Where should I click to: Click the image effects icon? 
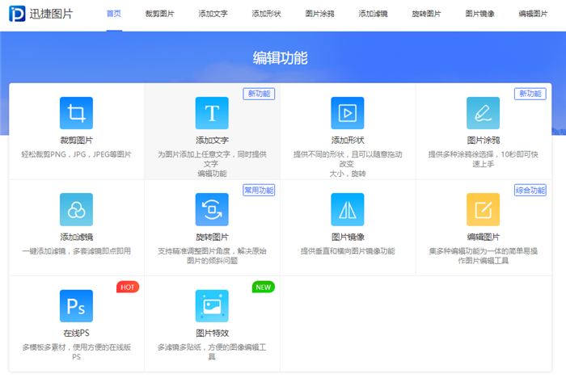click(x=212, y=306)
